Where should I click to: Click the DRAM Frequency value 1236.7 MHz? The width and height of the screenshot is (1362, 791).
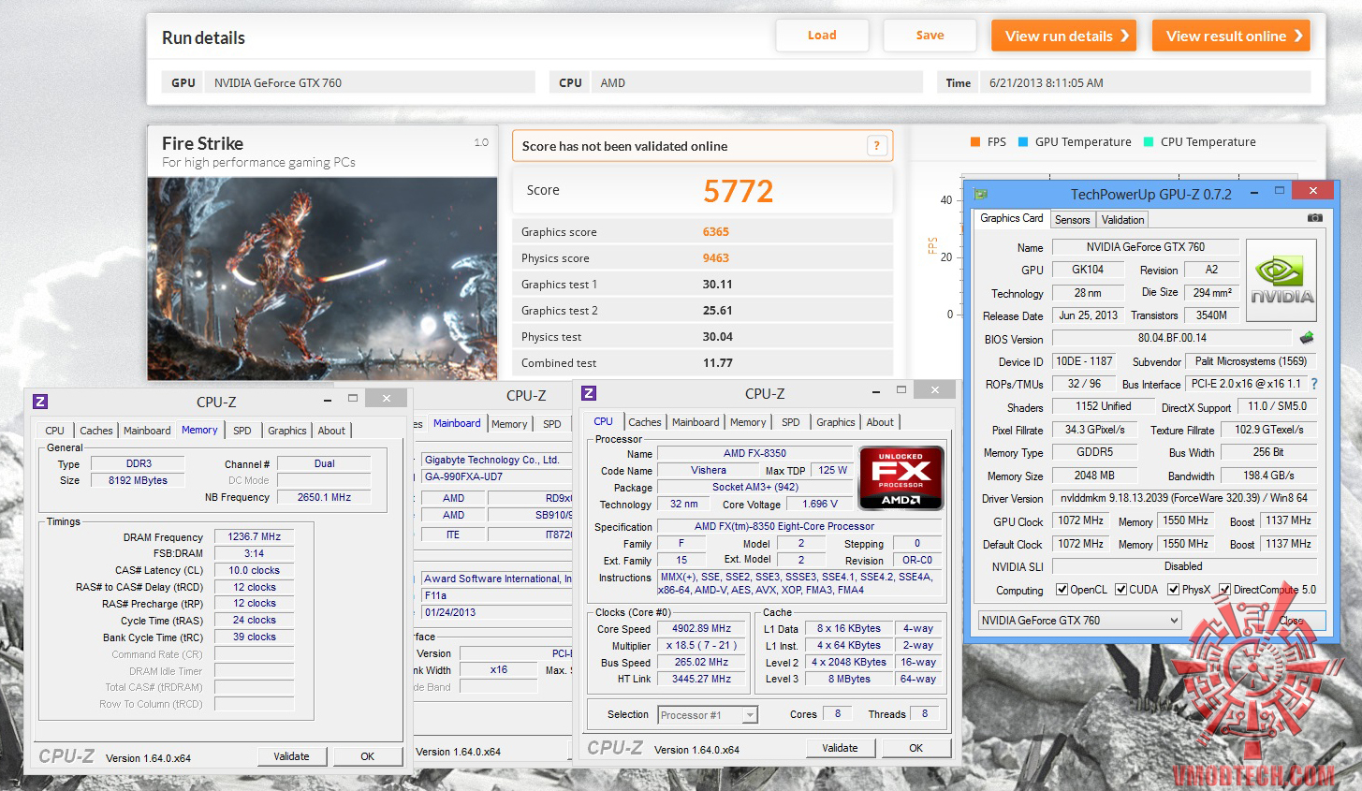pyautogui.click(x=255, y=537)
